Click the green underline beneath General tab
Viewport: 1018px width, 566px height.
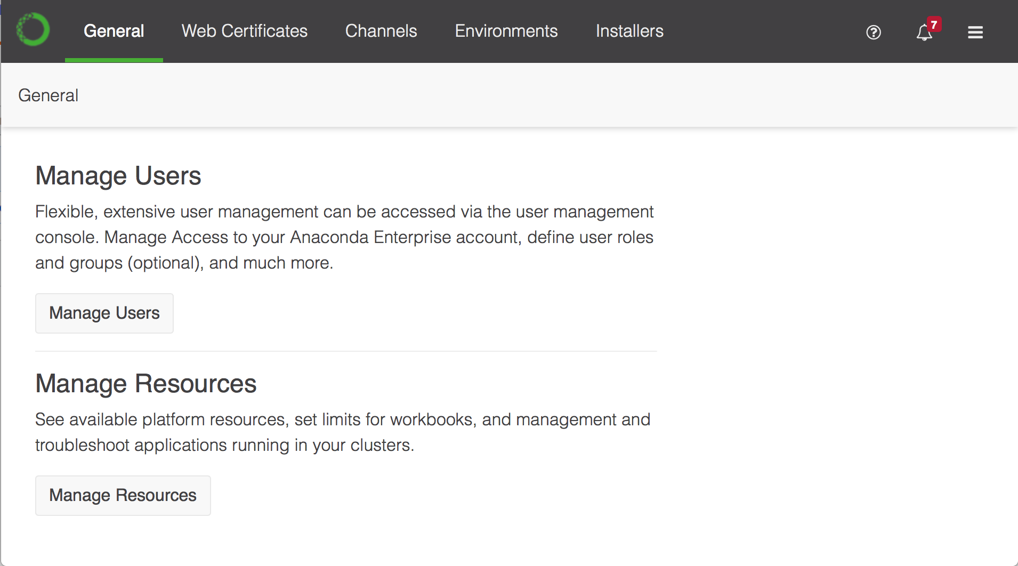[114, 60]
